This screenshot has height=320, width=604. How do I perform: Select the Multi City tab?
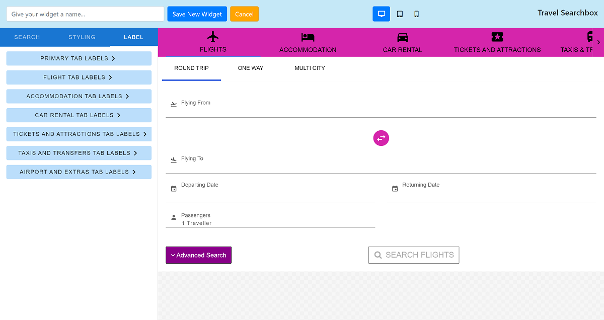(310, 68)
